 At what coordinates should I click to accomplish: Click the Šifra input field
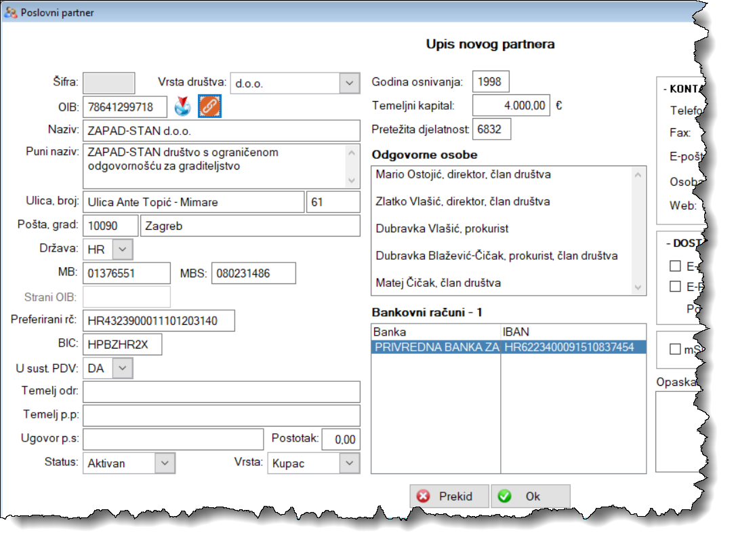coord(109,83)
